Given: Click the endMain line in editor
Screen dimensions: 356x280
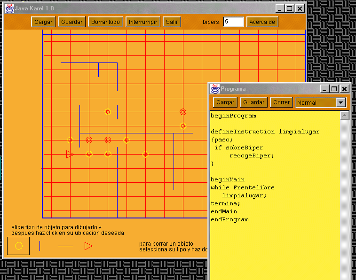Looking at the screenshot, I should tap(224, 211).
